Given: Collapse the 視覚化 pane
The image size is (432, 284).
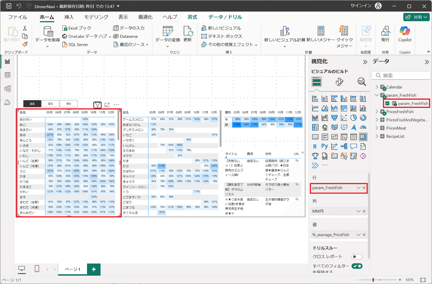Looking at the screenshot, I should coord(365,62).
